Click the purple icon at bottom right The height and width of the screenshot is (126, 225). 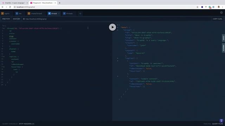[x=221, y=120]
